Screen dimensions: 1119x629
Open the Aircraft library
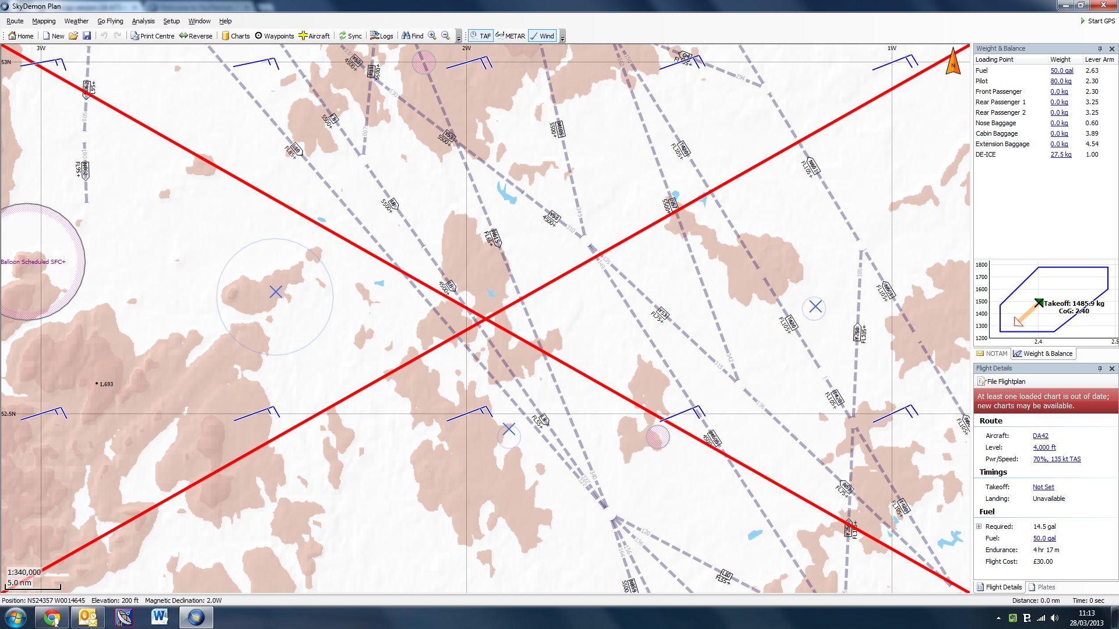[x=314, y=36]
